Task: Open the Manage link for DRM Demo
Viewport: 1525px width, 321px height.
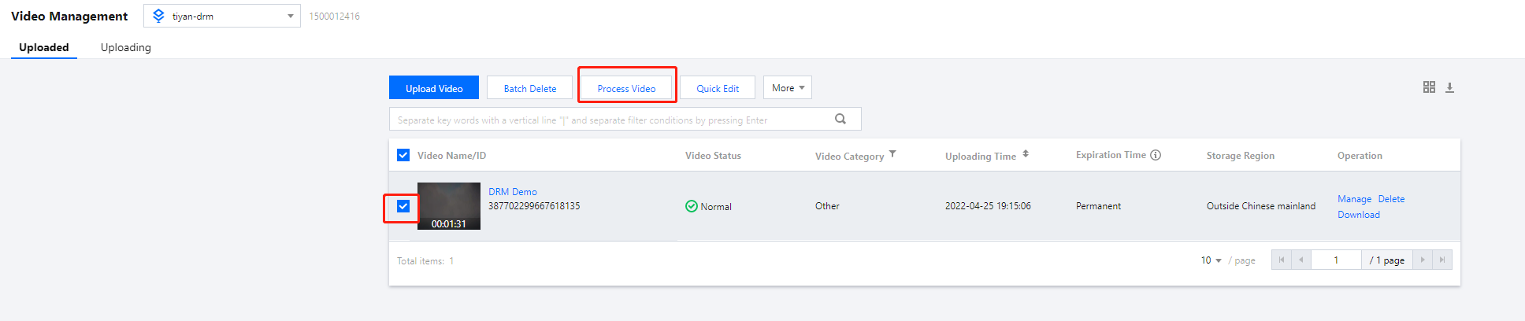Action: (x=1354, y=199)
